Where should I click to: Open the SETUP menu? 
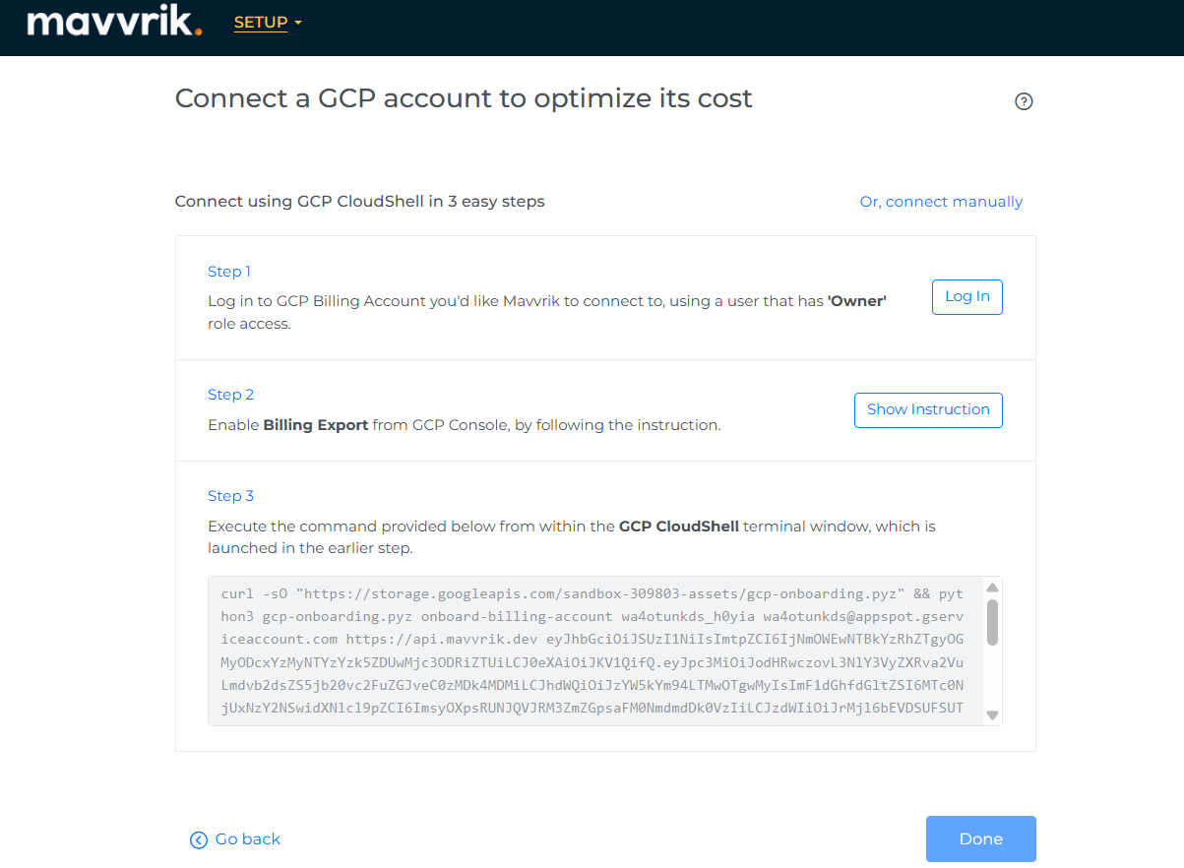(x=261, y=23)
